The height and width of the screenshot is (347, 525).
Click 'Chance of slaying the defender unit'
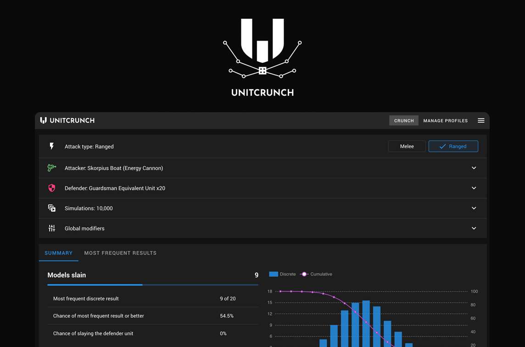[93, 333]
